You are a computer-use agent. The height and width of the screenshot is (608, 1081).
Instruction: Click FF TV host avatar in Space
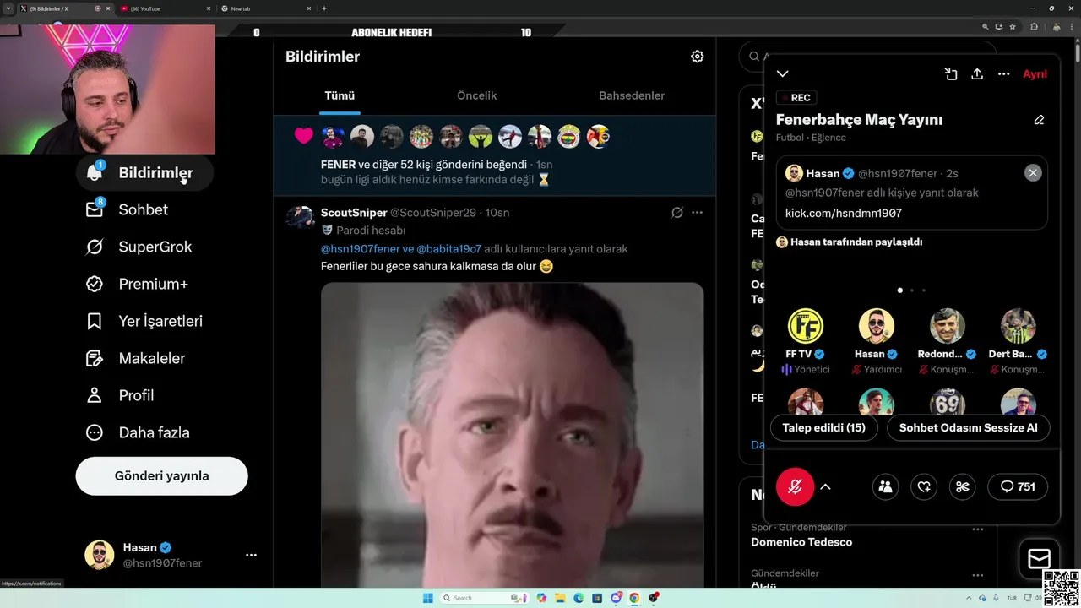tap(805, 326)
